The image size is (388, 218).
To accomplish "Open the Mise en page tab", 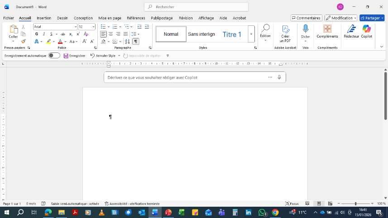I will 110,18.
